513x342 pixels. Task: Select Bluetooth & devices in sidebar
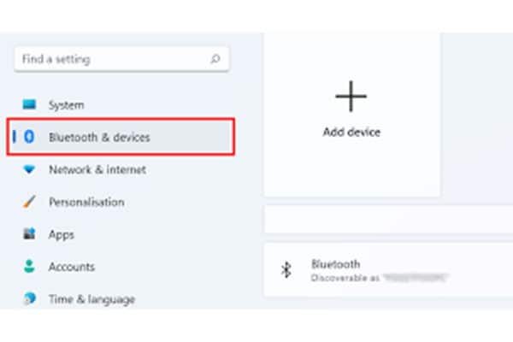121,137
